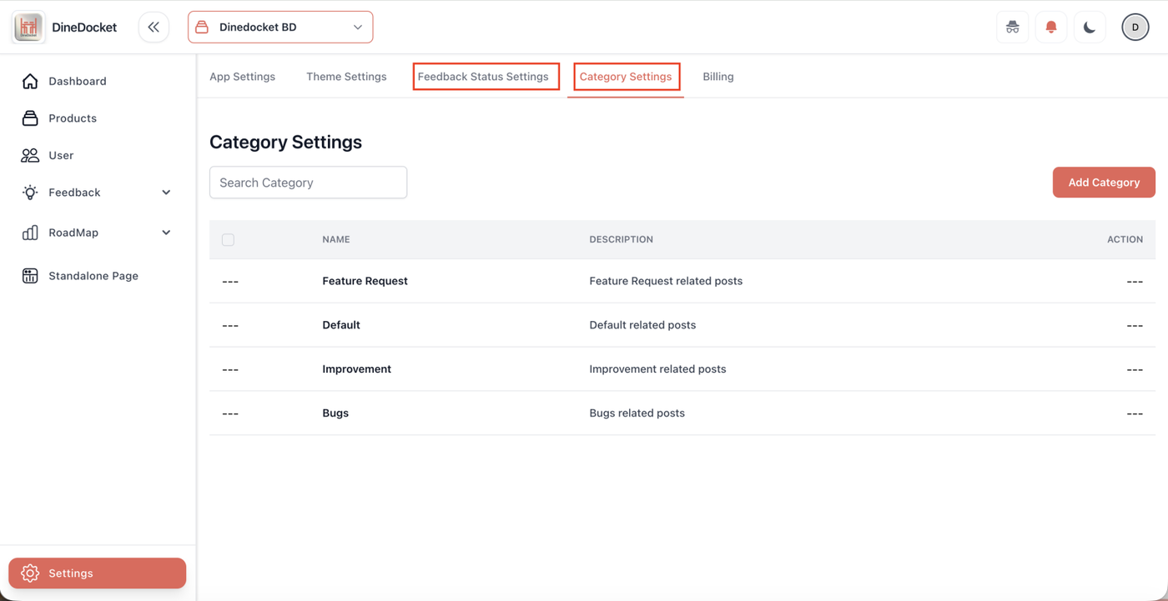Viewport: 1168px width, 601px height.
Task: Open notifications bell icon
Action: tap(1050, 28)
